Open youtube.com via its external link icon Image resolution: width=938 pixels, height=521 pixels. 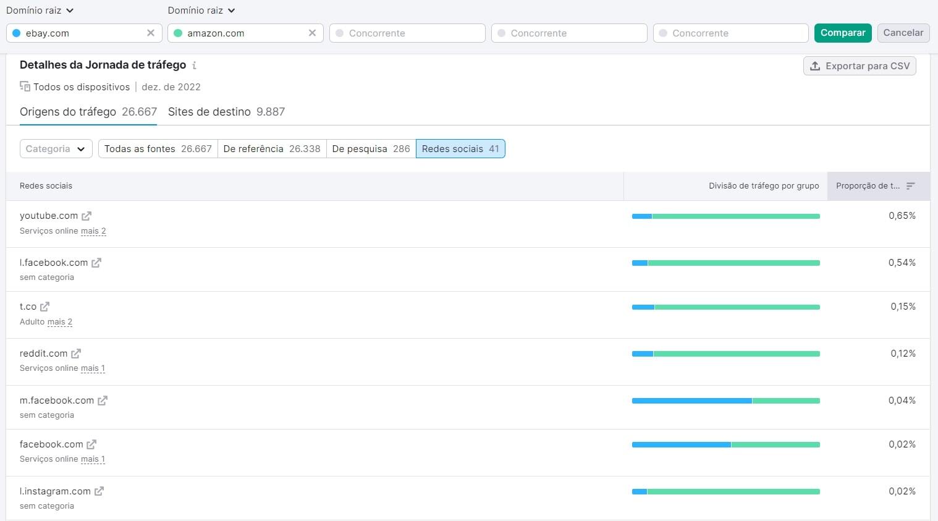click(x=87, y=215)
